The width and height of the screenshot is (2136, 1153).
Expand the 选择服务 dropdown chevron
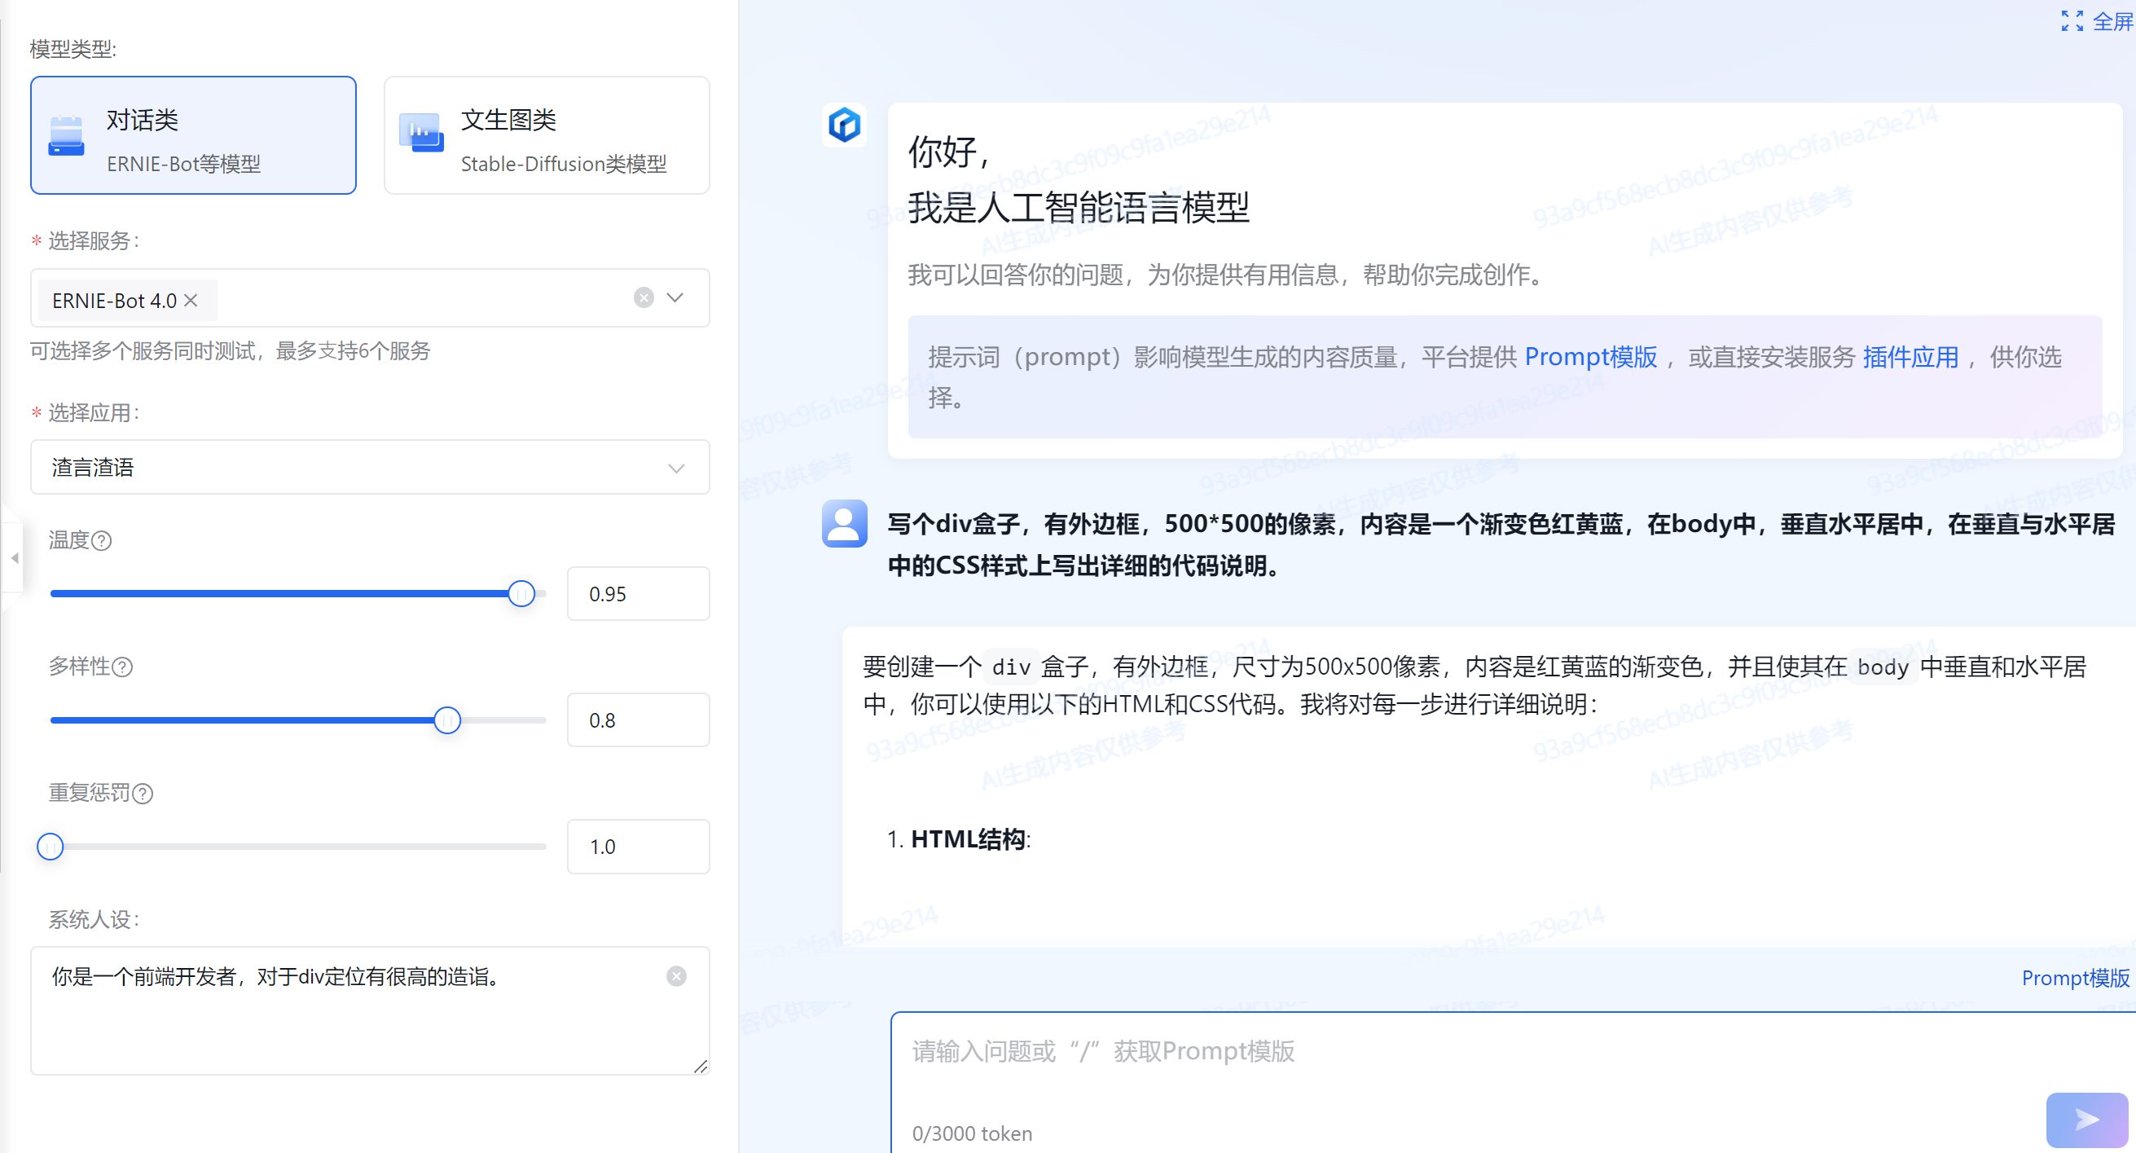675,297
